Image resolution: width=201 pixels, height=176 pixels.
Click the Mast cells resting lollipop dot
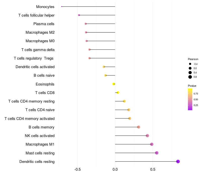157,153
